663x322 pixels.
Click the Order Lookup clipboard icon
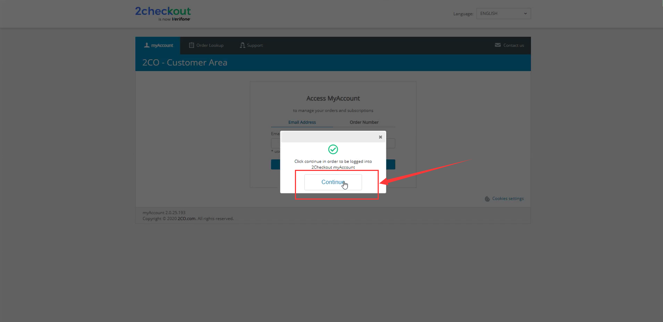[x=191, y=45]
